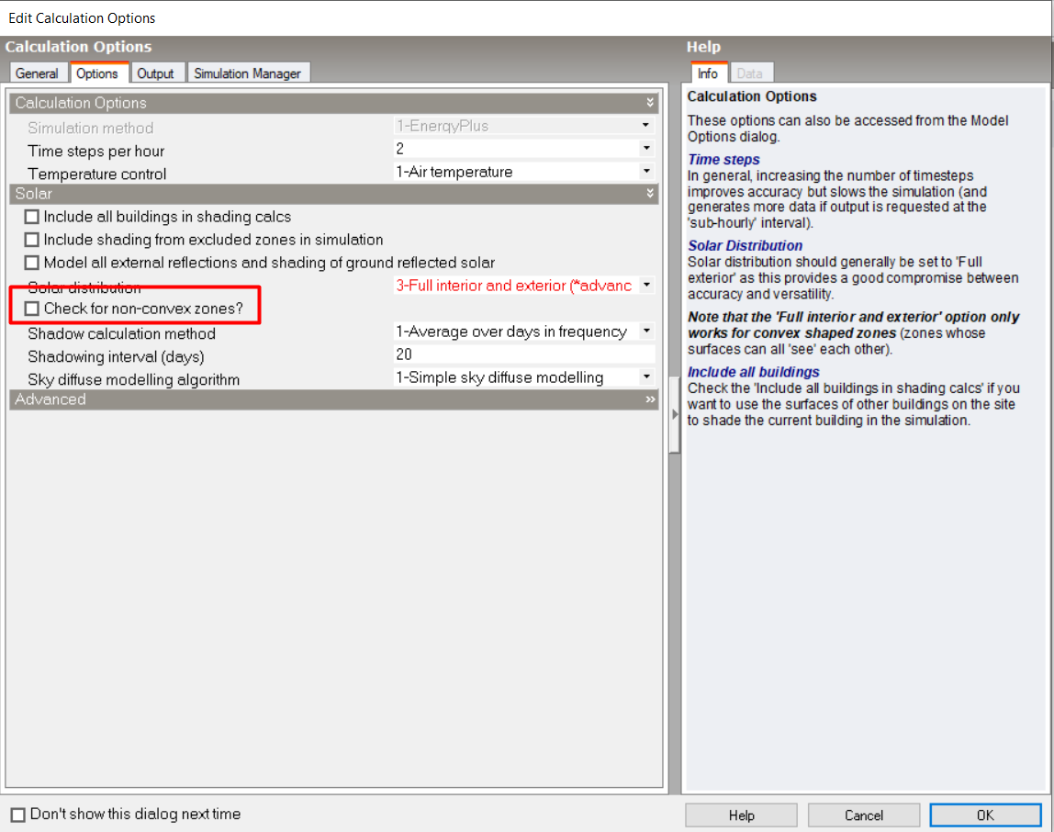
Task: Click the Cancel button
Action: coord(864,815)
